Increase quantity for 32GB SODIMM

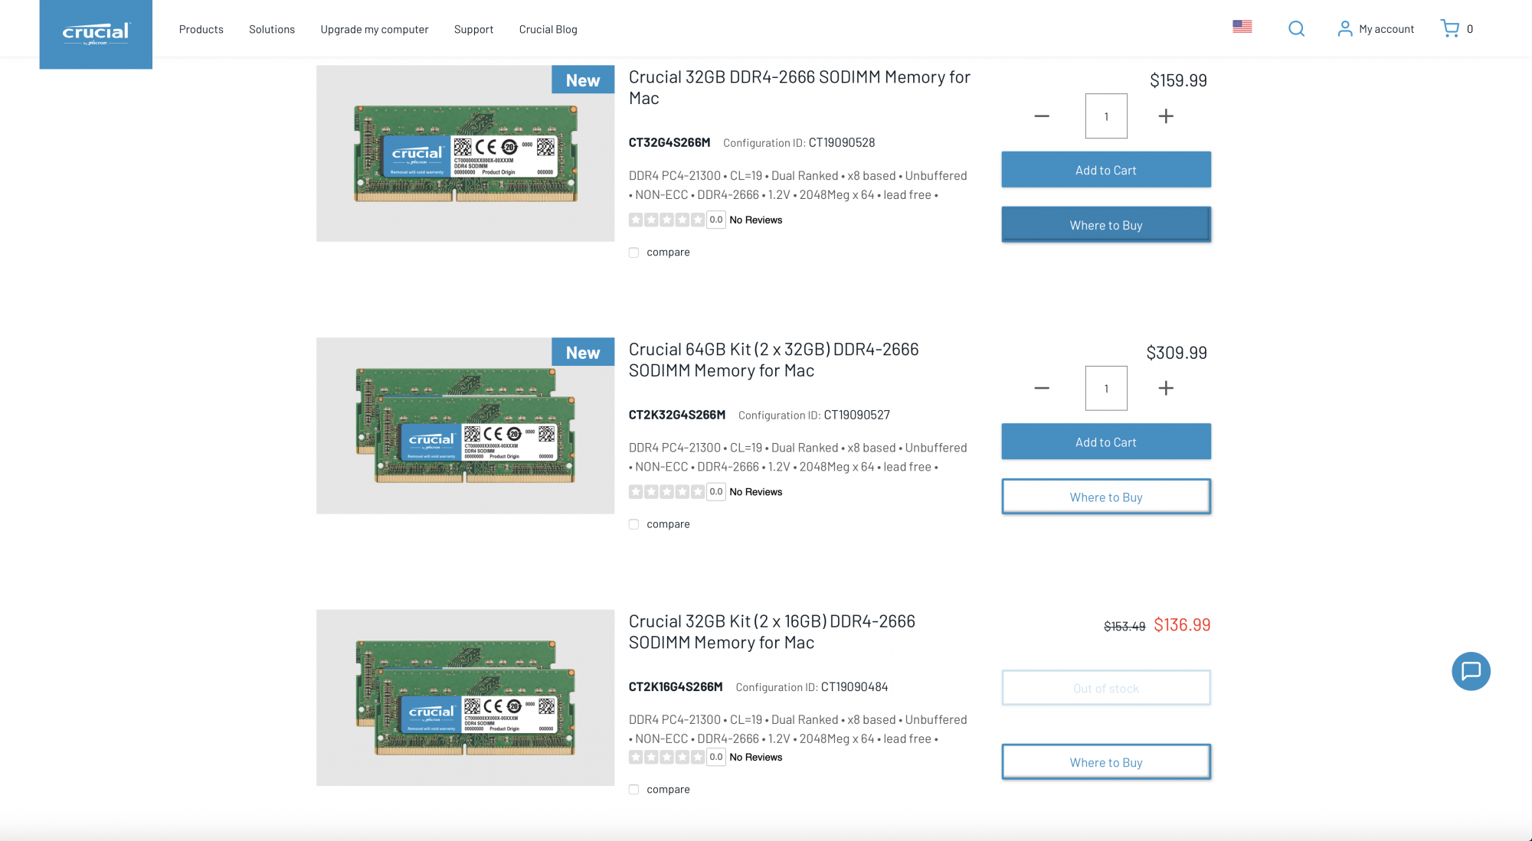tap(1166, 116)
